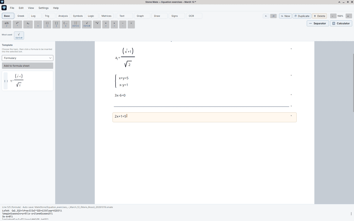
Task: Insert the multiplication dot symbol
Action: coord(38,24)
